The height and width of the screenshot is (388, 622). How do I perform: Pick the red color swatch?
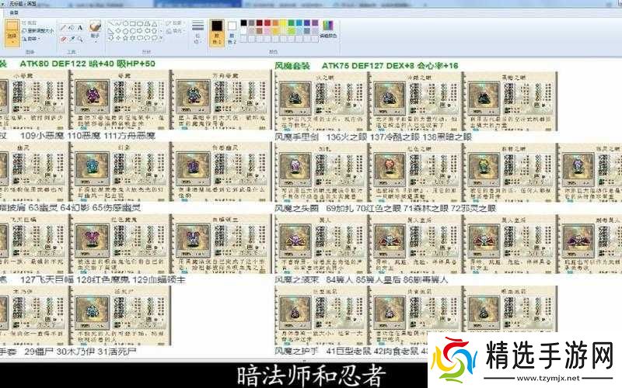(267, 23)
